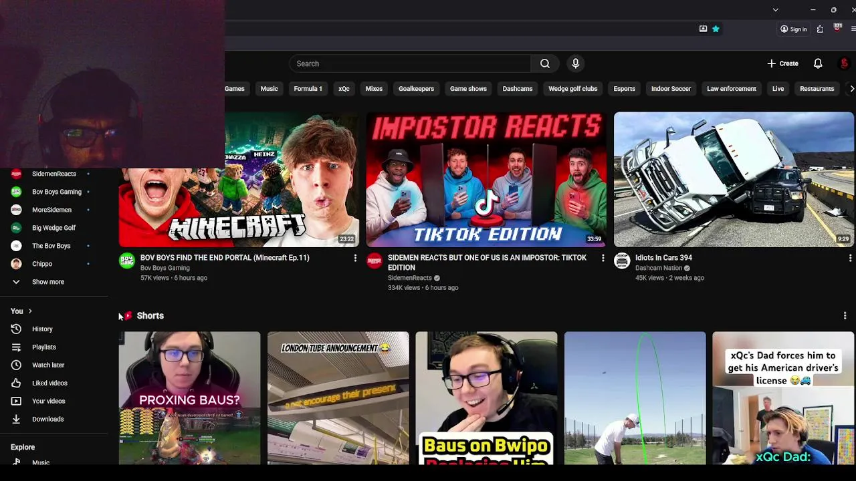
Task: Play the Minecraft video thumbnail
Action: pyautogui.click(x=239, y=179)
